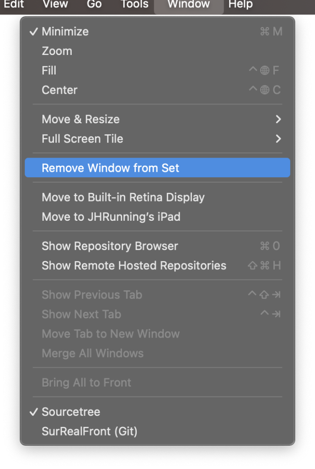Open the View menu
Image resolution: width=315 pixels, height=469 pixels.
coord(55,5)
